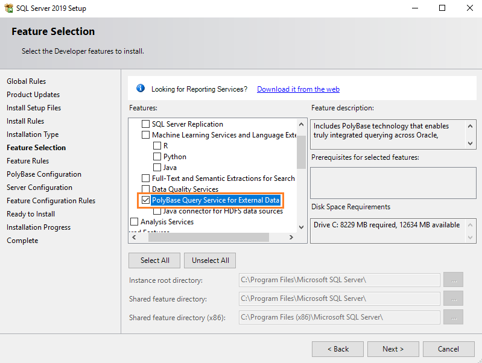This screenshot has height=363, width=482.
Task: Click the Shared feature directory field
Action: pos(340,298)
